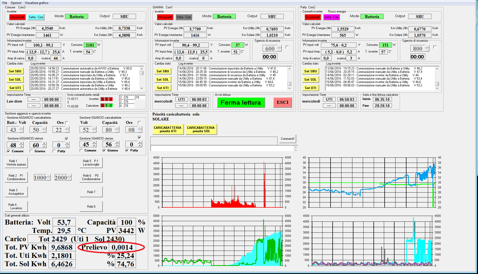Increase the SGANCIO utenze capacity 56 stepper
Image resolution: width=478 pixels, height=274 pixels.
(117, 143)
